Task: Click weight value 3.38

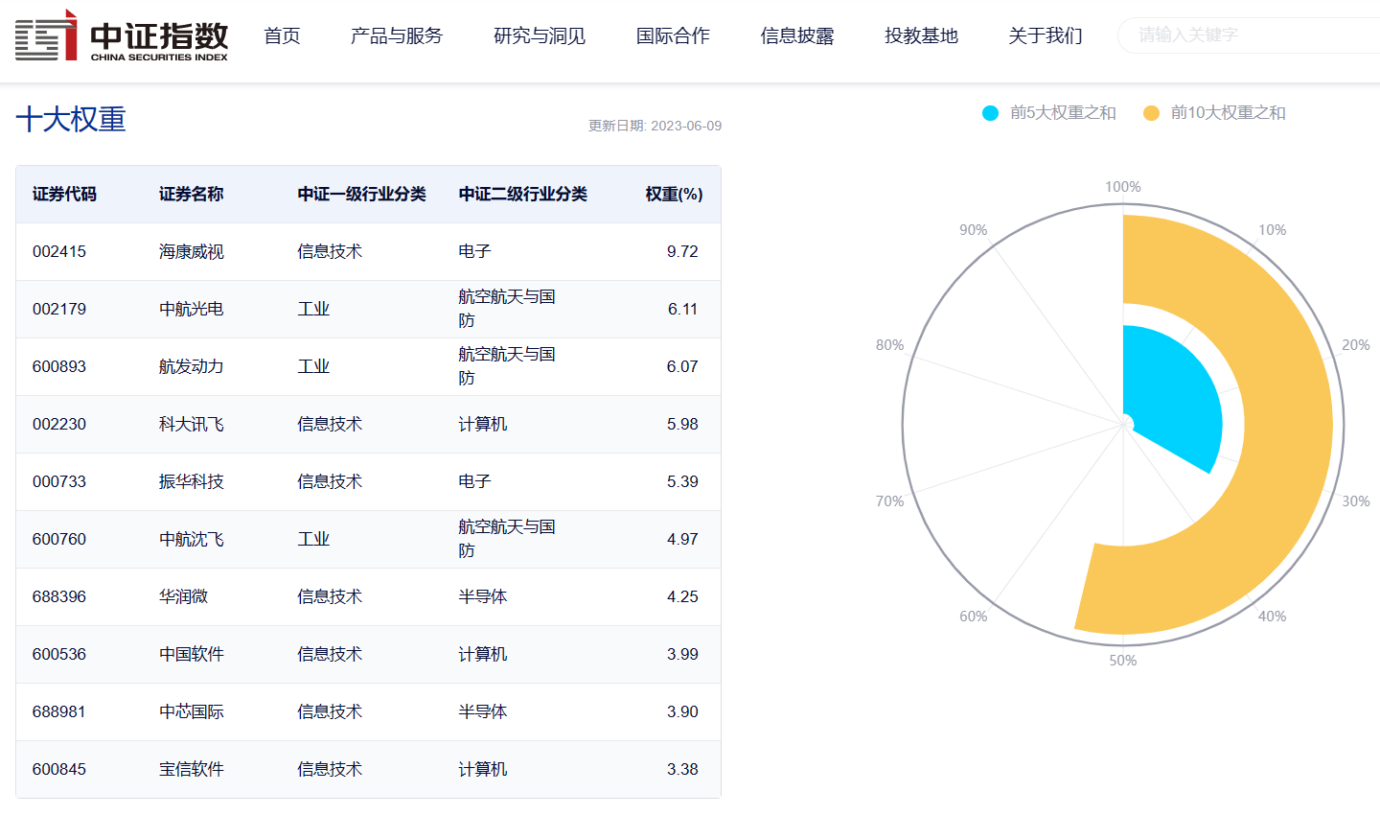Action: [682, 769]
